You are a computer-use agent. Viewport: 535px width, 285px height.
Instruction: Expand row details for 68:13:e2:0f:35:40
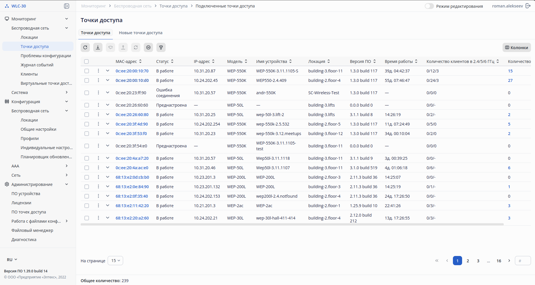pos(108,196)
